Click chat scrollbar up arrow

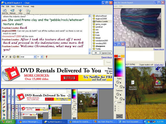[x=89, y=16]
